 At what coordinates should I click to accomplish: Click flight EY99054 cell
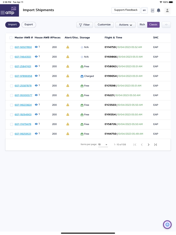123,76
